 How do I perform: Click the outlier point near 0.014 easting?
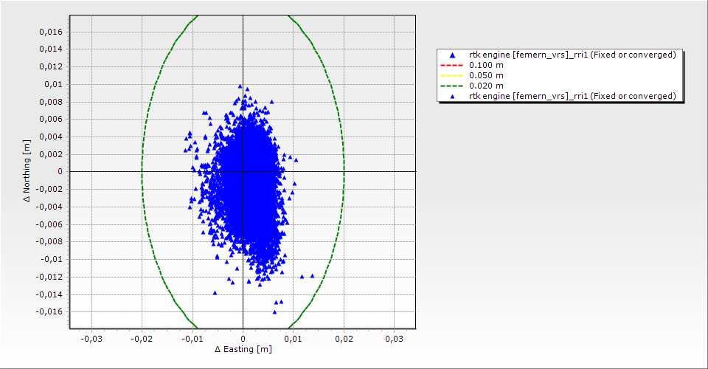(312, 275)
